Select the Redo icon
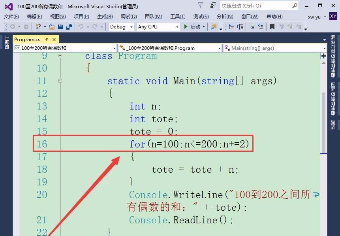 click(92, 26)
